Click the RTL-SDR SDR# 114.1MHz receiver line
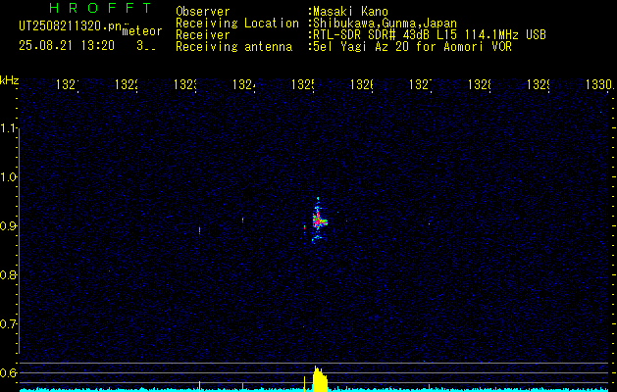Image resolution: width=617 pixels, height=392 pixels. tap(430, 35)
